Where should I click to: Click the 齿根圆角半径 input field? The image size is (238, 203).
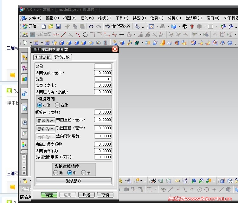click(x=103, y=157)
